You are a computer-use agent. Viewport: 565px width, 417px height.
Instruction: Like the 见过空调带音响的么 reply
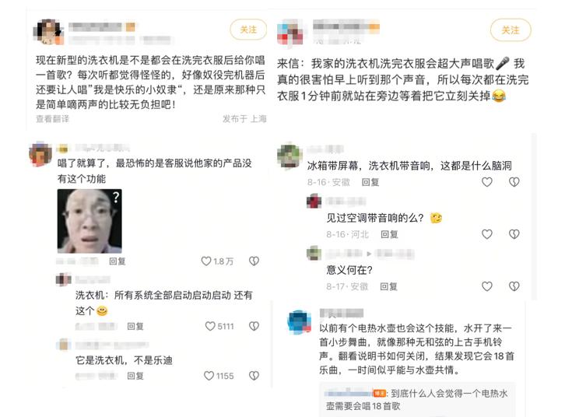point(487,234)
